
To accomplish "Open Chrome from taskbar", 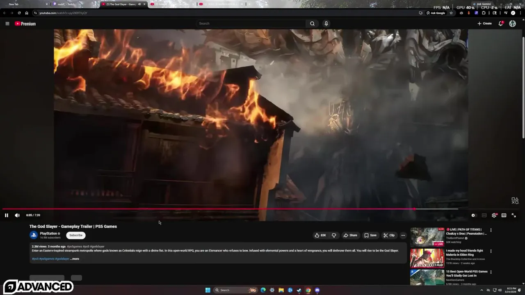I will tap(308, 290).
